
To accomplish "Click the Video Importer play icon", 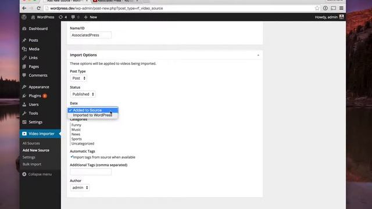I will (x=24, y=134).
